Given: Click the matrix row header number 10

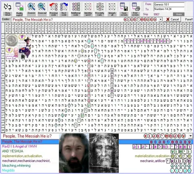Looking at the screenshot, I should (x=3, y=81).
